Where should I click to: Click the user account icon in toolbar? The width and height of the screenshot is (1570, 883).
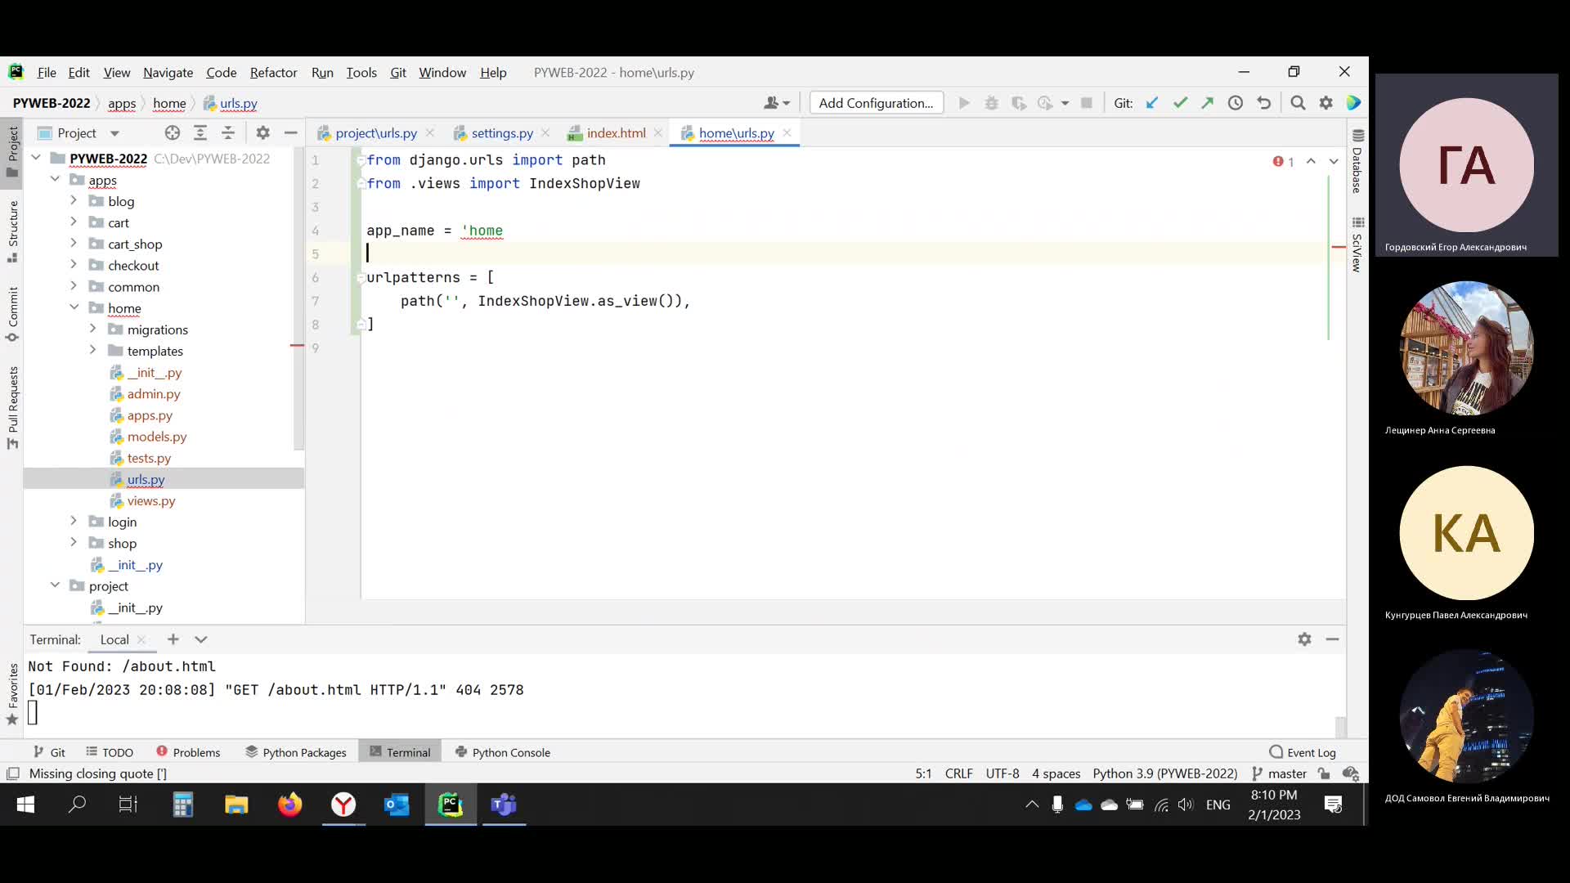pyautogui.click(x=776, y=103)
